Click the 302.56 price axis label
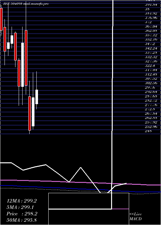The image size is (161, 225). coord(151,83)
